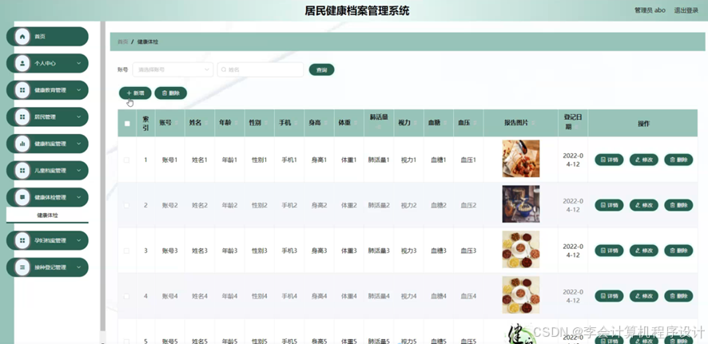Open 儿童档案管理 in the sidebar

[47, 171]
